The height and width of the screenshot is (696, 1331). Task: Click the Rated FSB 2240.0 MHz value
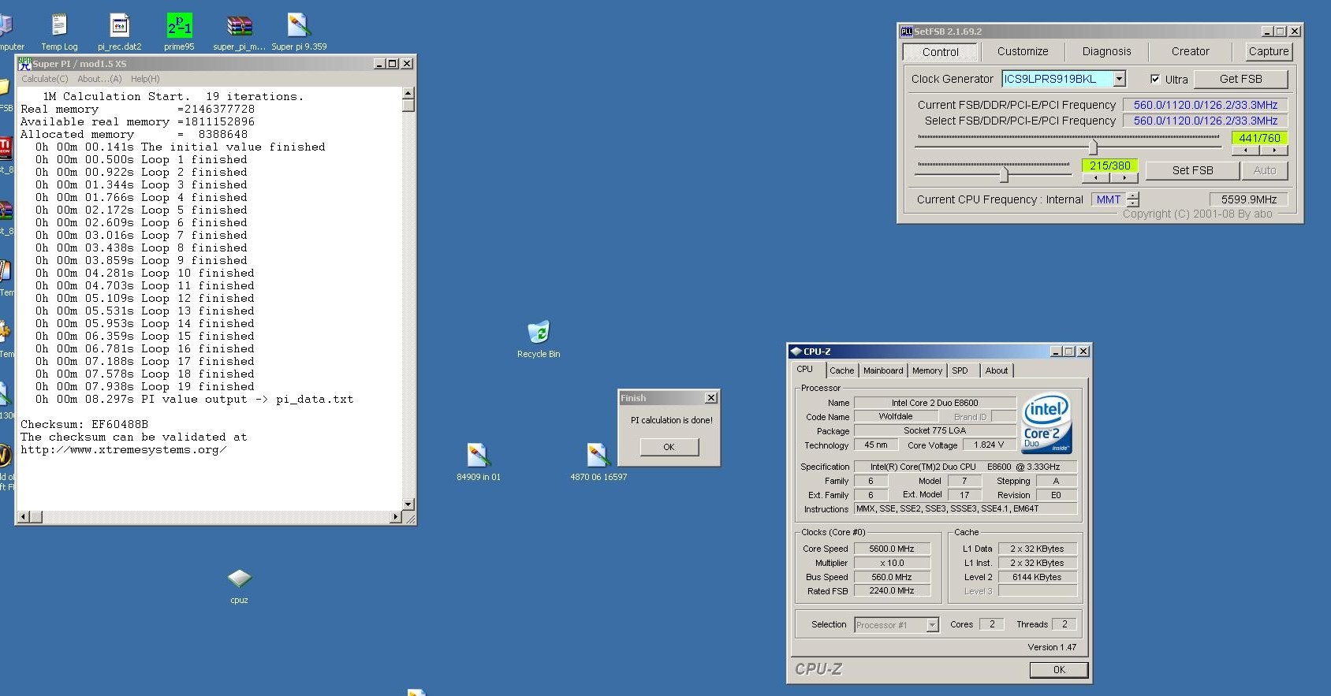coord(892,590)
